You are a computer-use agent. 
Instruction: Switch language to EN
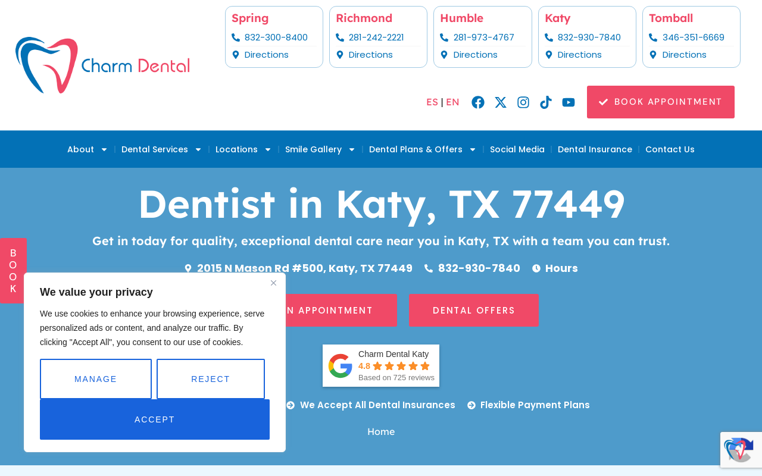click(x=452, y=102)
